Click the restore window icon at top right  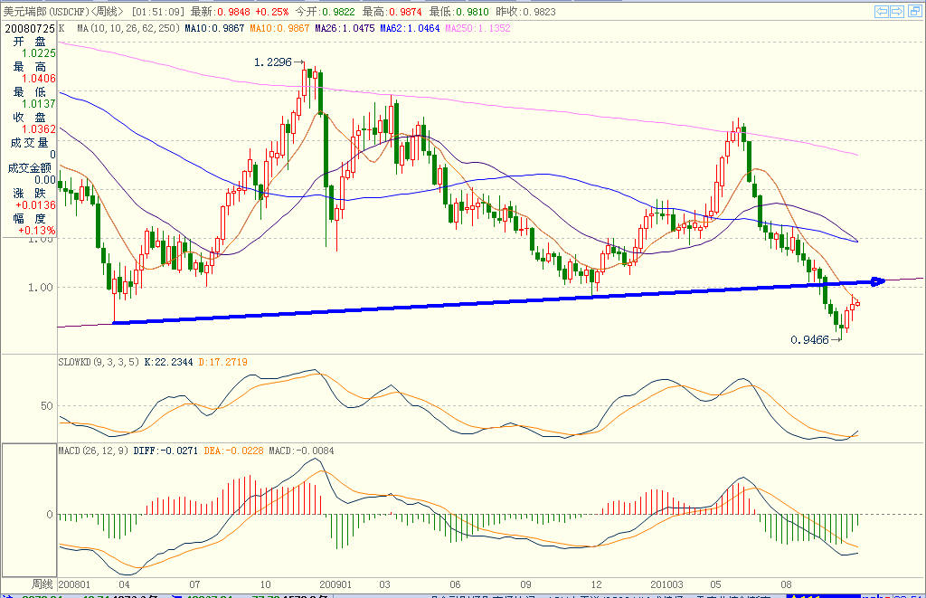(x=914, y=11)
